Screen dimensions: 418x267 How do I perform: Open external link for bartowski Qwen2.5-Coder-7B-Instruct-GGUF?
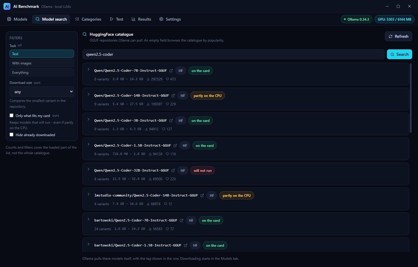coord(181,221)
